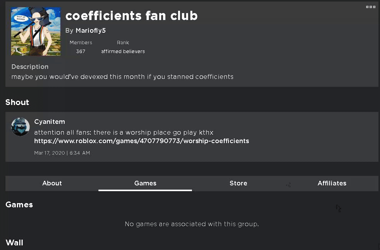This screenshot has width=380, height=250.
Task: Open Mariofly5's profile link
Action: (90, 30)
